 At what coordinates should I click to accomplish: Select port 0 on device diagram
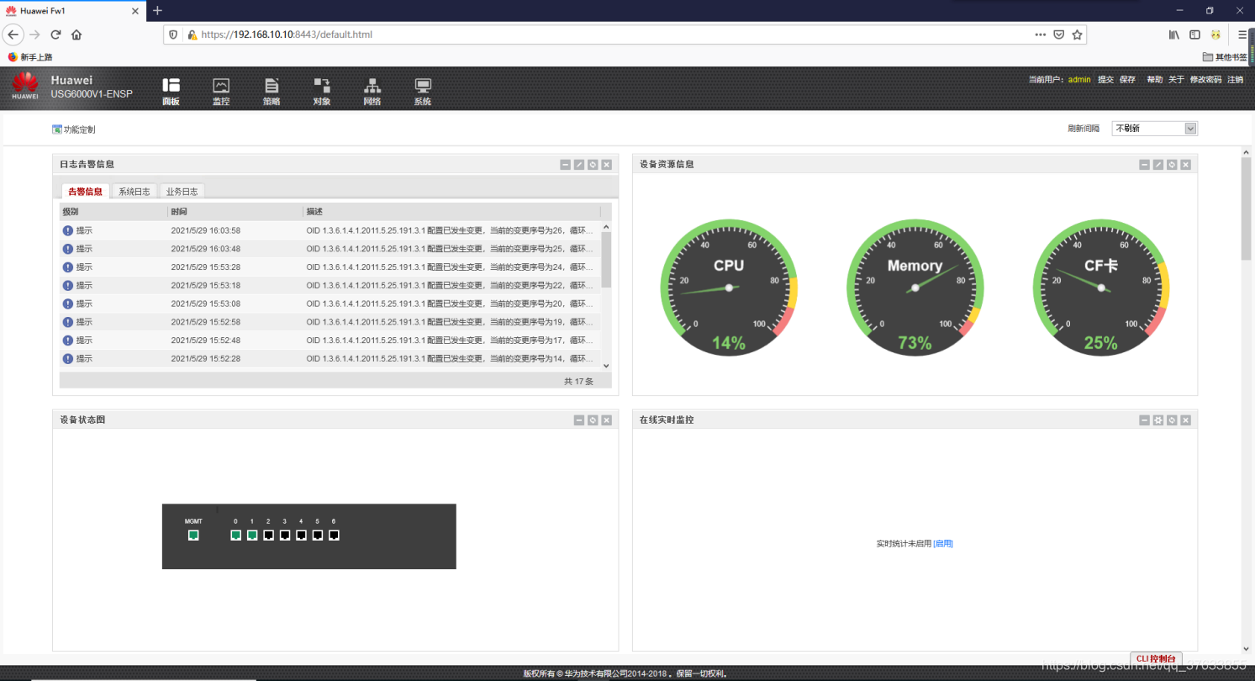click(x=235, y=536)
